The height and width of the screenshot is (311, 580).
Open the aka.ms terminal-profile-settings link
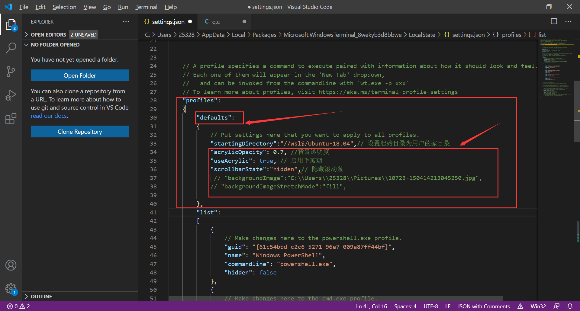(388, 92)
